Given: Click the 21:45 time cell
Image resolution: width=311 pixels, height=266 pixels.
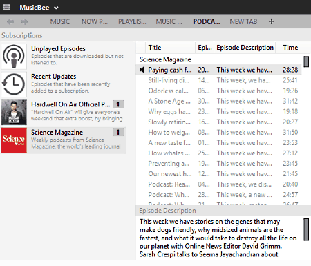Looking at the screenshot, I should (x=290, y=174).
